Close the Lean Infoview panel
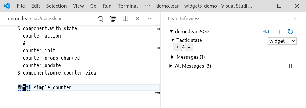 (296, 19)
